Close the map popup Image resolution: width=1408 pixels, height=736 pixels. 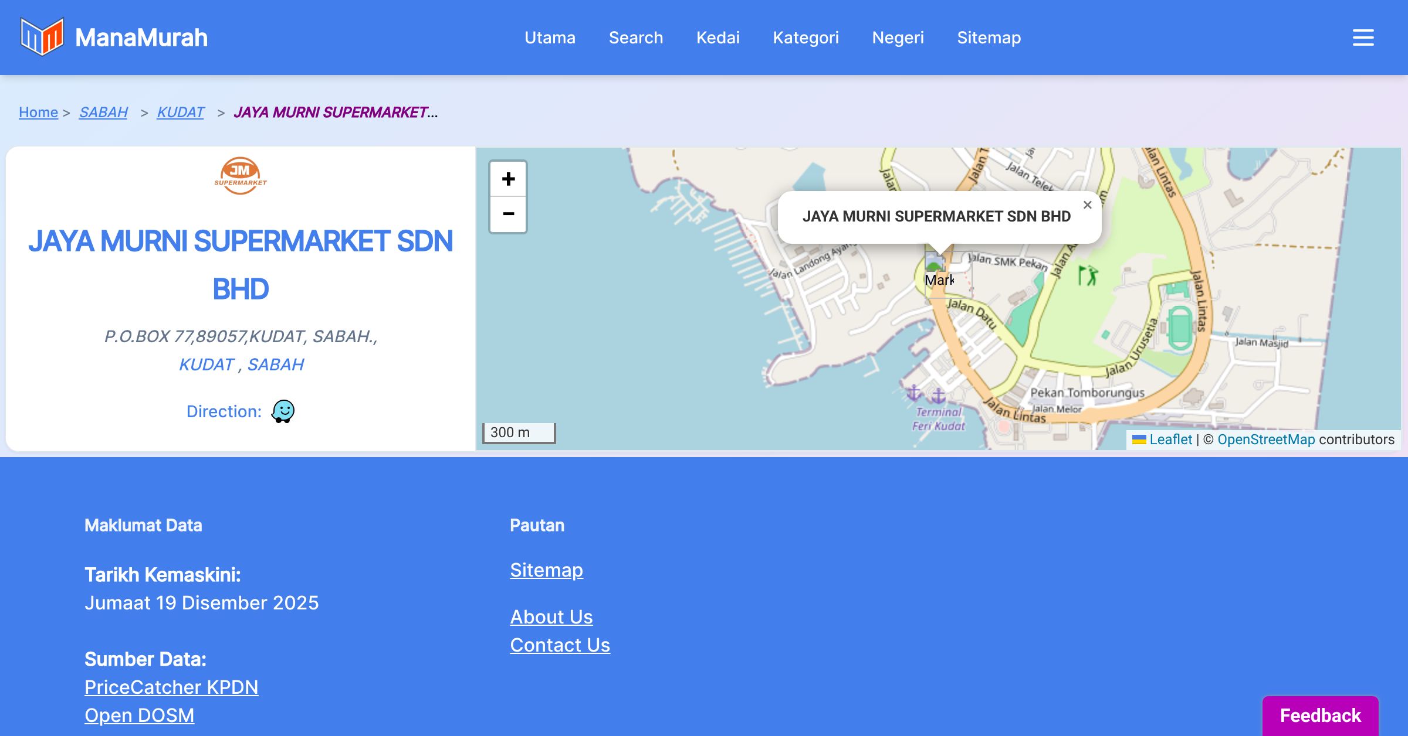coord(1087,205)
